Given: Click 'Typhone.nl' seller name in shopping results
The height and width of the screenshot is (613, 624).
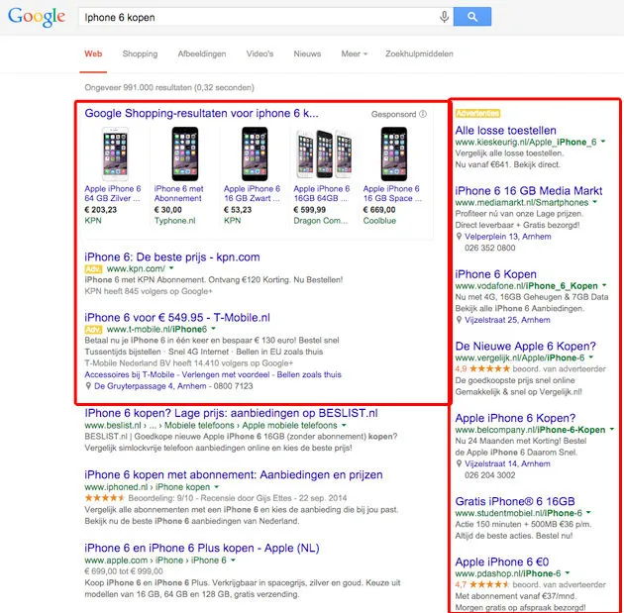Looking at the screenshot, I should tap(174, 221).
